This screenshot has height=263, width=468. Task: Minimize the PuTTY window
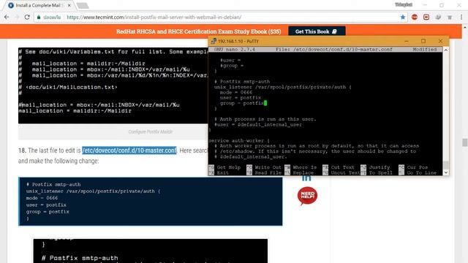(x=407, y=41)
